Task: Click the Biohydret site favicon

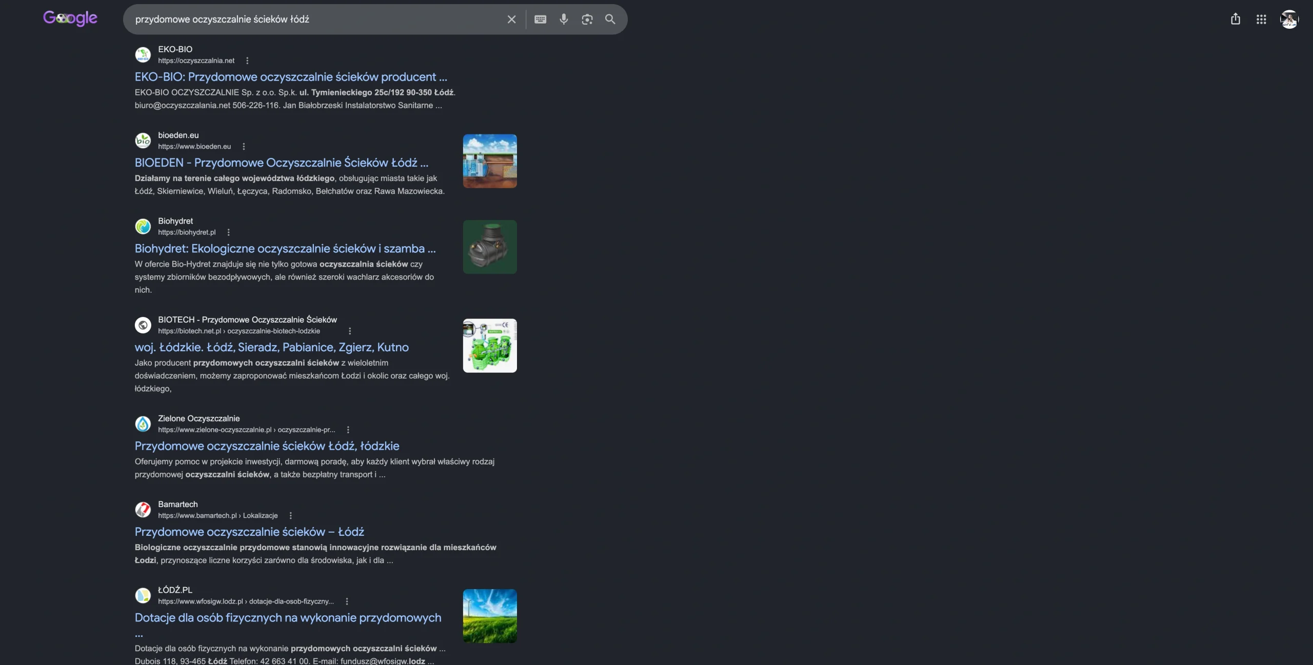Action: click(x=143, y=226)
